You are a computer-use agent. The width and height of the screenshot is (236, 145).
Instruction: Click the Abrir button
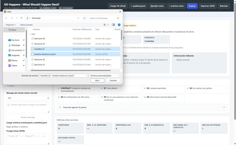click(97, 81)
